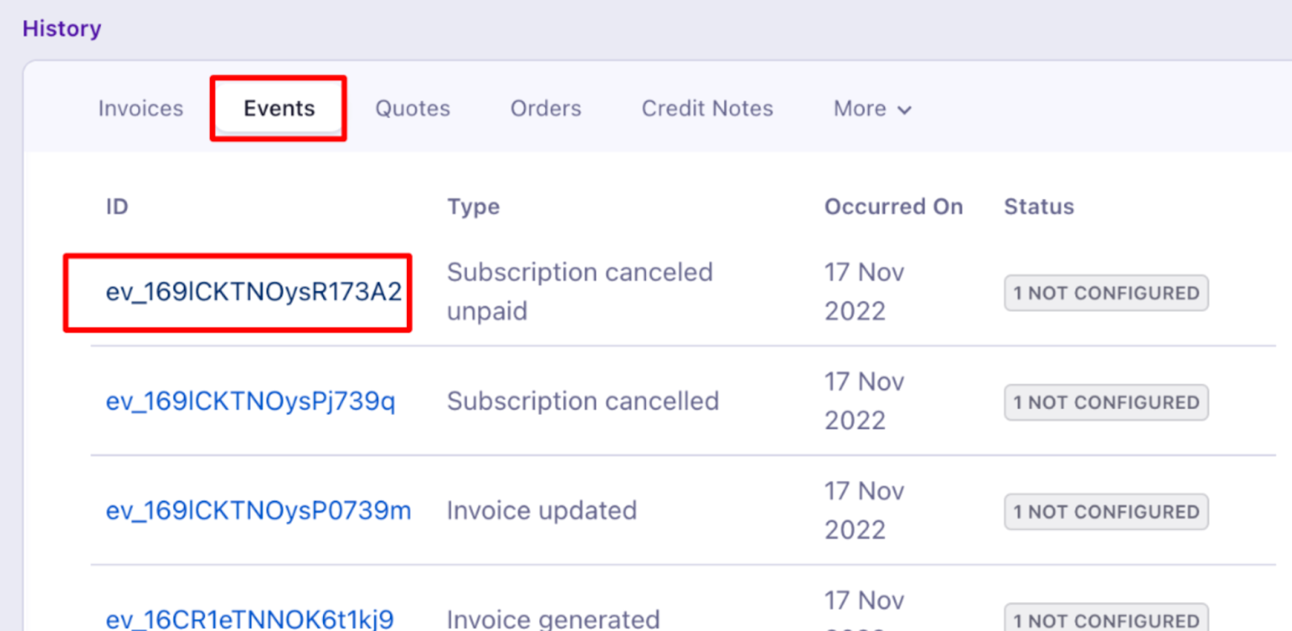Click the Type column header
Screen dimensions: 1292x631
point(474,207)
